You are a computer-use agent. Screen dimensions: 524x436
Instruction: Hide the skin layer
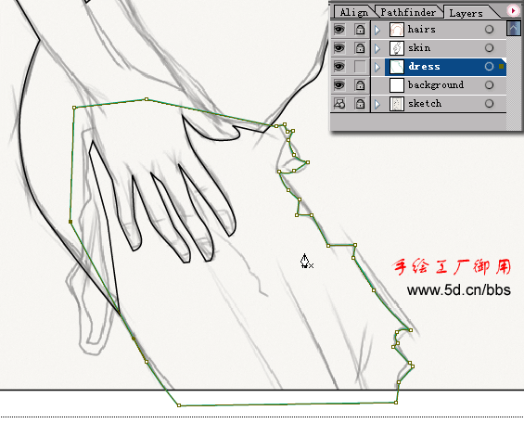tap(339, 48)
